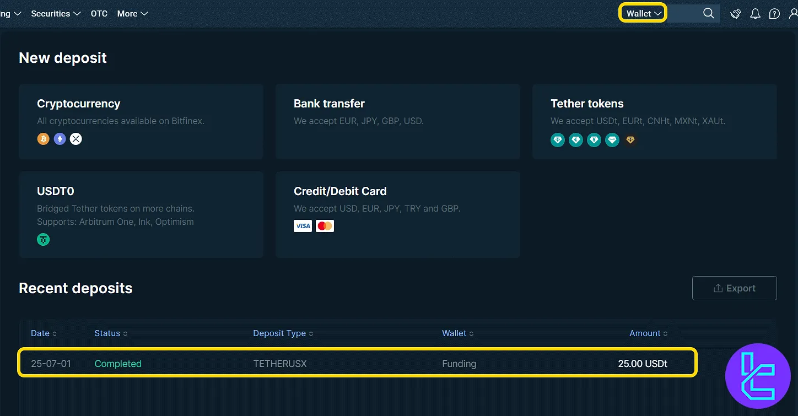Click the CNHt Tether token icon
The image size is (798, 416).
pyautogui.click(x=594, y=140)
